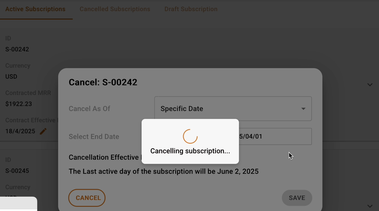Click the Cancelling subscription... message

point(190,151)
